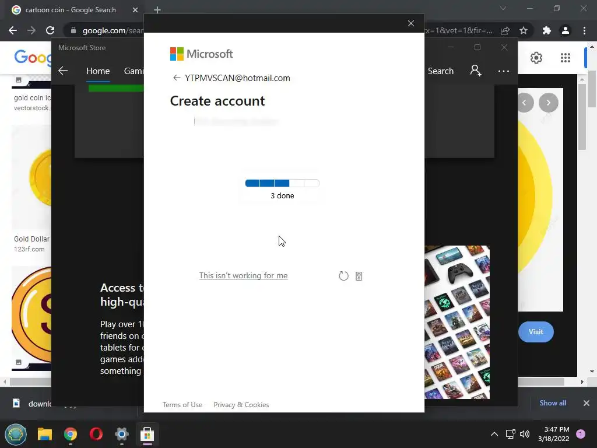Open Chrome three-dot menu

point(584,30)
